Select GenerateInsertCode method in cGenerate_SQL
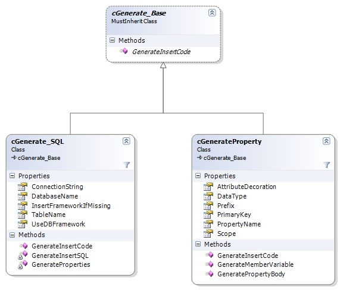Image resolution: width=340 pixels, height=290 pixels. click(62, 246)
